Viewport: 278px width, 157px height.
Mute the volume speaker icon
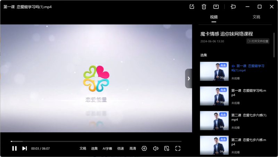click(x=156, y=148)
